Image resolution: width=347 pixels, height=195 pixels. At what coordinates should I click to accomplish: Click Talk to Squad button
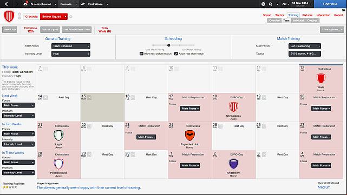tap(50, 30)
